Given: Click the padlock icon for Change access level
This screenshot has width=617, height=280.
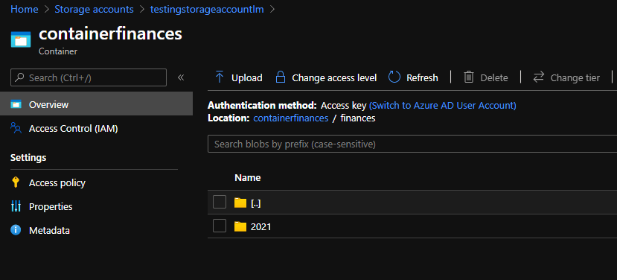Looking at the screenshot, I should [x=280, y=77].
